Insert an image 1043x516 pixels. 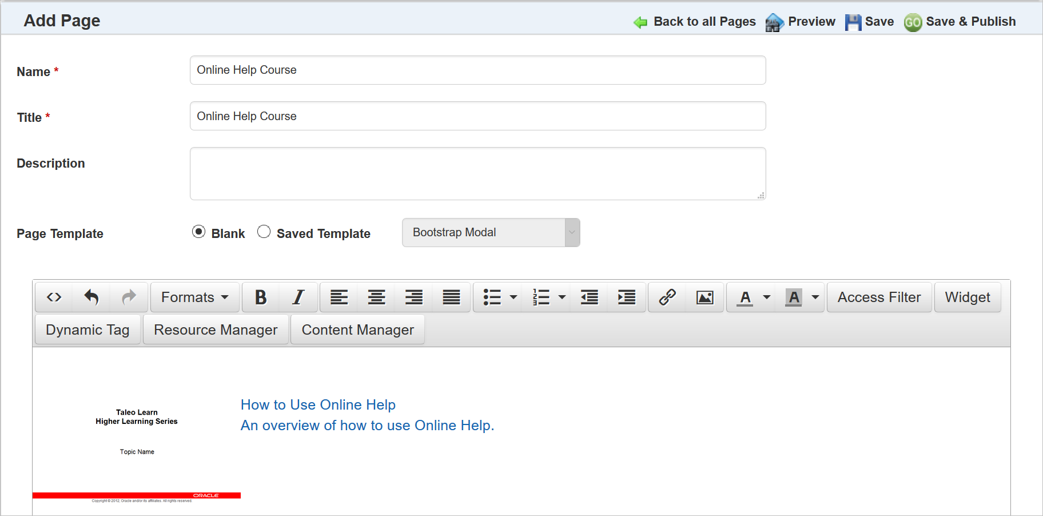click(x=705, y=297)
